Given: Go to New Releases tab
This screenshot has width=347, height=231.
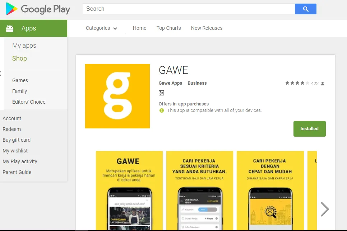Looking at the screenshot, I should (x=207, y=28).
